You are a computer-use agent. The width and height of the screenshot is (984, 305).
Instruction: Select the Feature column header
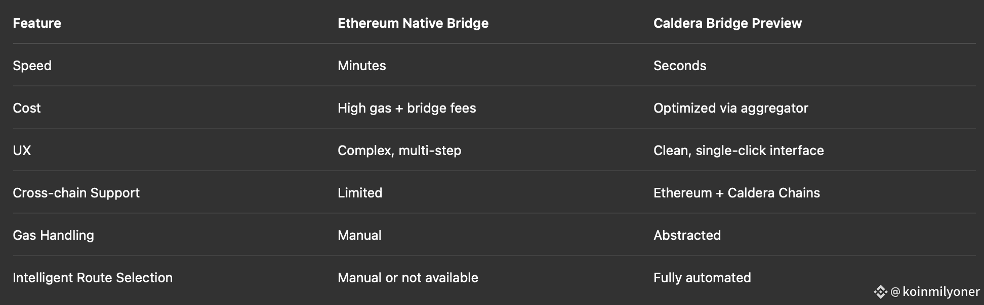37,23
